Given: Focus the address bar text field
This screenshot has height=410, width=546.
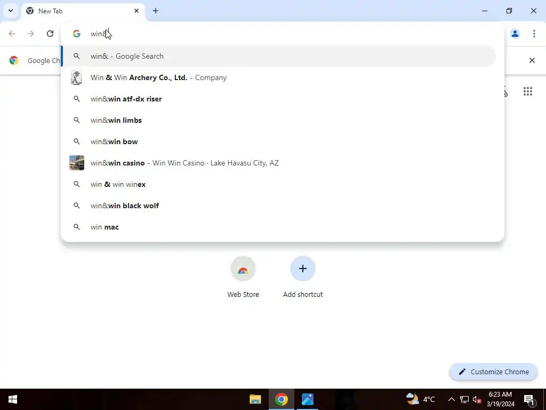Looking at the screenshot, I should click(282, 34).
